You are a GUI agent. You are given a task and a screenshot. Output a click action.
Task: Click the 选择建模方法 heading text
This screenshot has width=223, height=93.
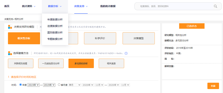tap(21, 53)
